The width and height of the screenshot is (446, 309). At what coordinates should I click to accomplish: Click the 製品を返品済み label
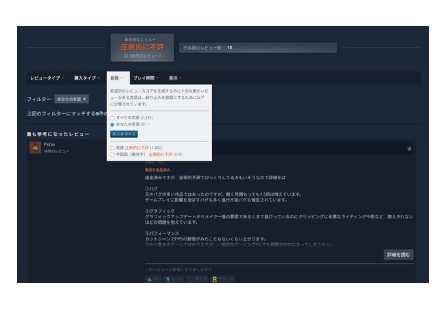click(x=158, y=170)
